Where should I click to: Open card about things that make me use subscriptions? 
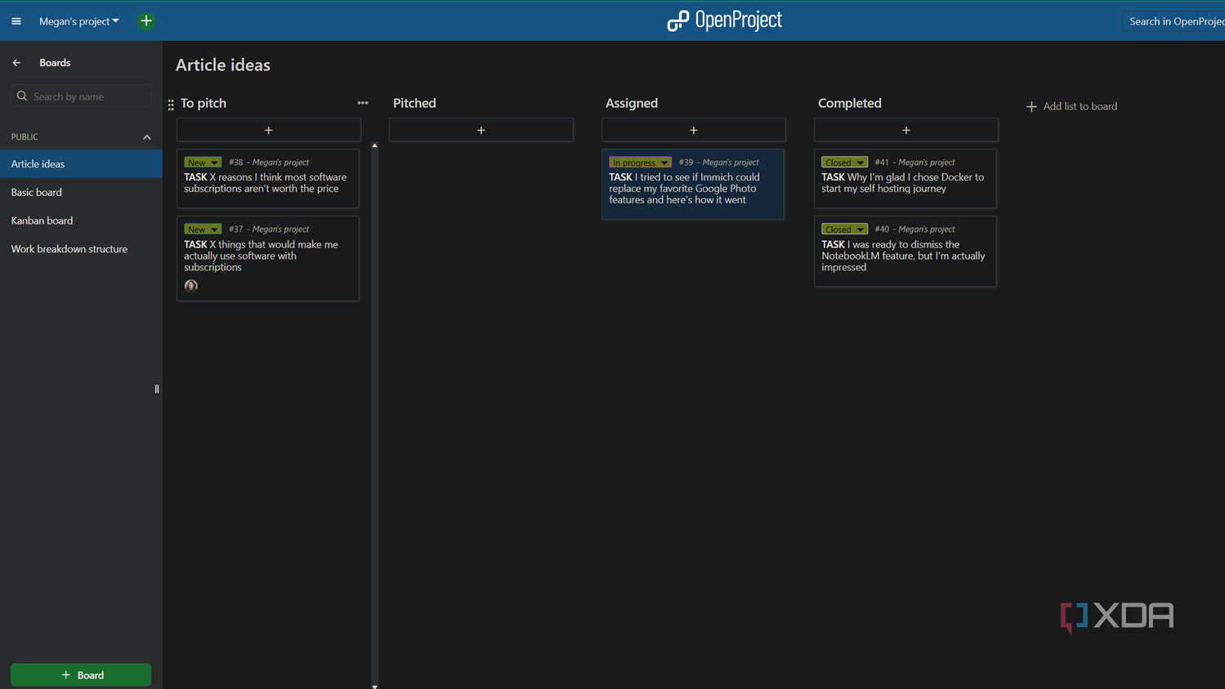[268, 259]
